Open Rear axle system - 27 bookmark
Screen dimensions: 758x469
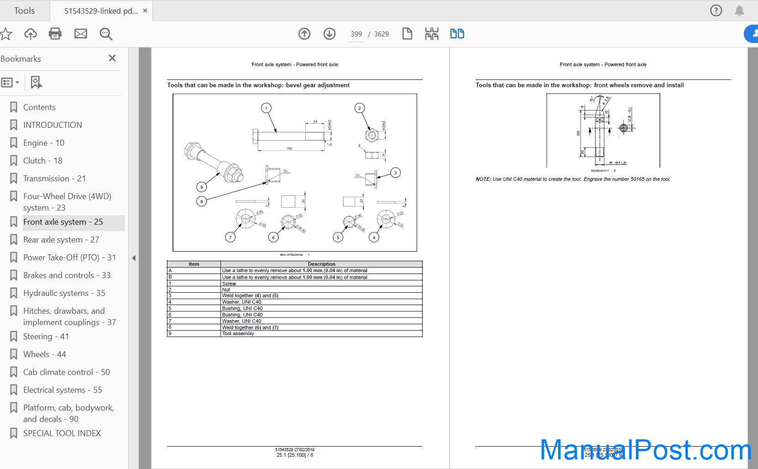61,240
